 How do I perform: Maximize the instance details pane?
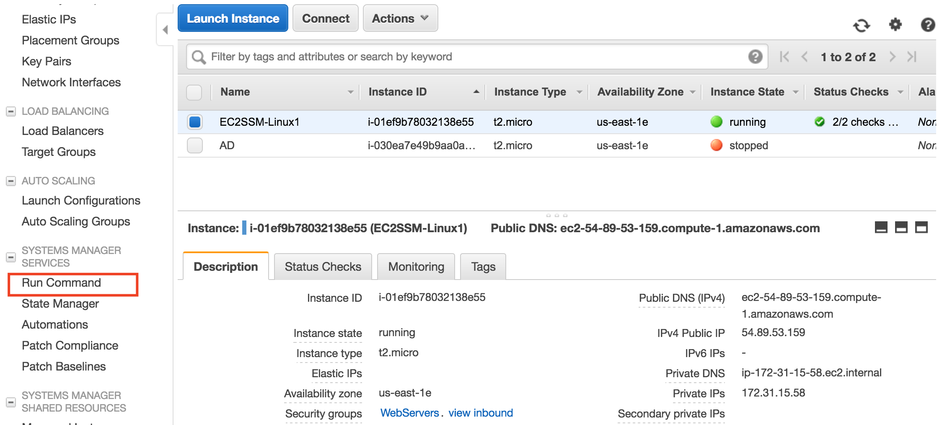pos(921,228)
